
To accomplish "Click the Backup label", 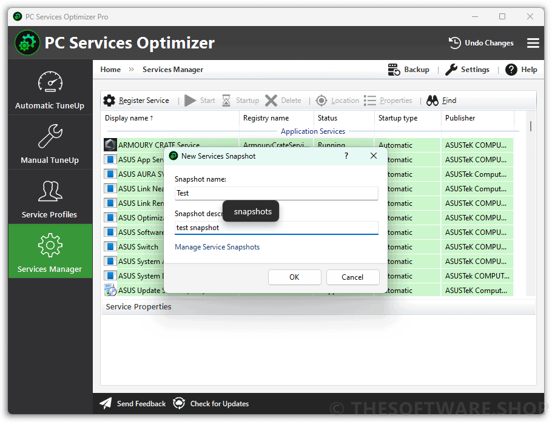I will (x=417, y=70).
